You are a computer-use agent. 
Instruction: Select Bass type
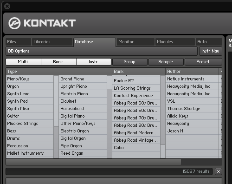click(x=30, y=131)
